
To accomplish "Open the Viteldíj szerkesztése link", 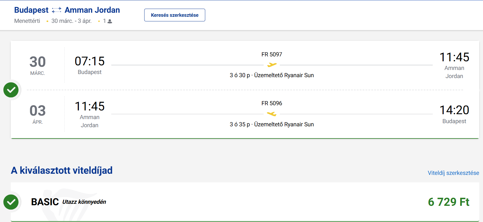I will [453, 173].
